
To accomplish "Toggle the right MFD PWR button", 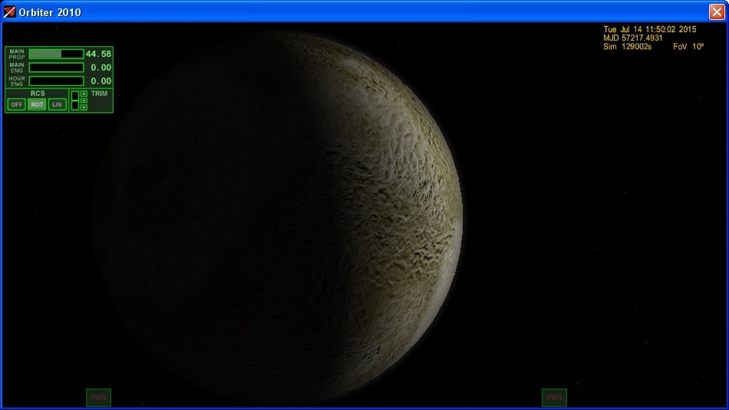I will point(554,398).
